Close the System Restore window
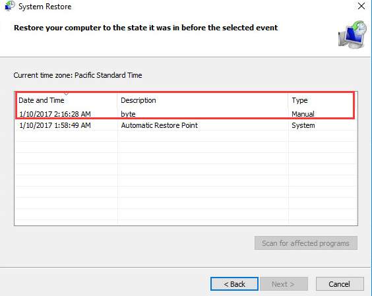Screen dimensions: 372x296 click(x=361, y=6)
